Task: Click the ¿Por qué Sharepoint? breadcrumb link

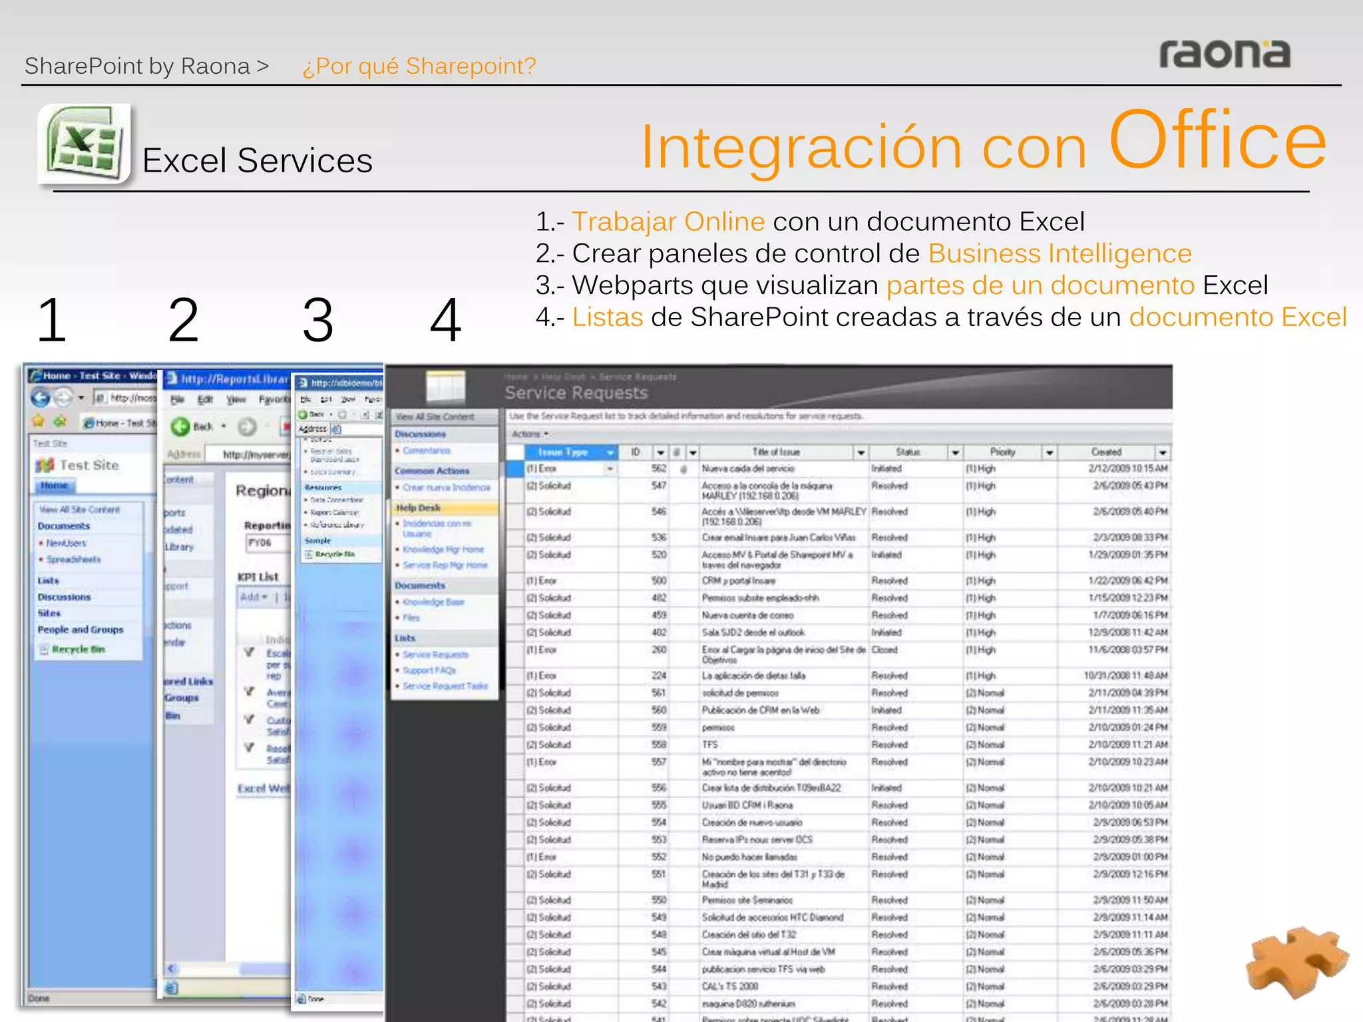Action: click(419, 66)
